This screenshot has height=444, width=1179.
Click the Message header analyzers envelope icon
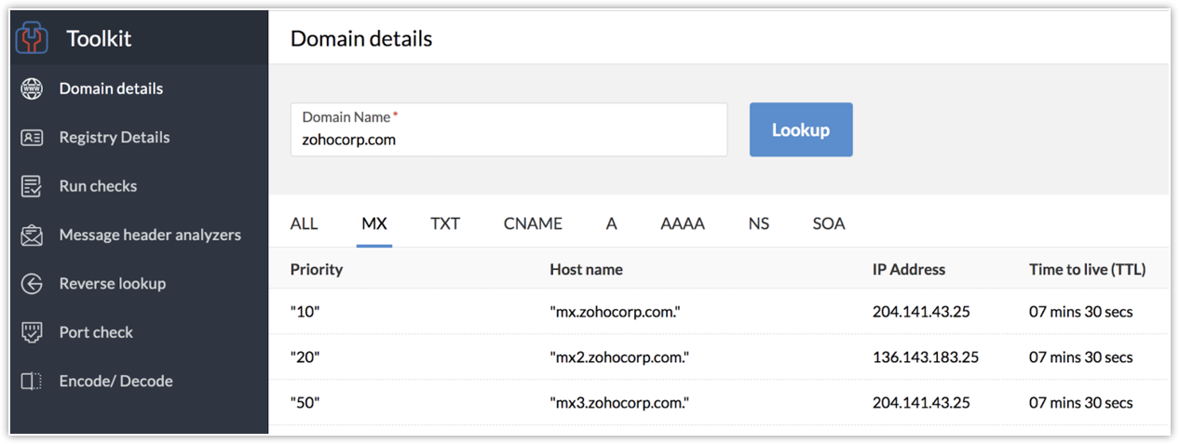[x=32, y=235]
